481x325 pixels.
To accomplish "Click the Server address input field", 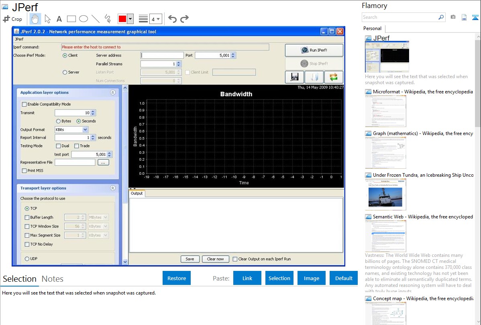I will pyautogui.click(x=162, y=55).
